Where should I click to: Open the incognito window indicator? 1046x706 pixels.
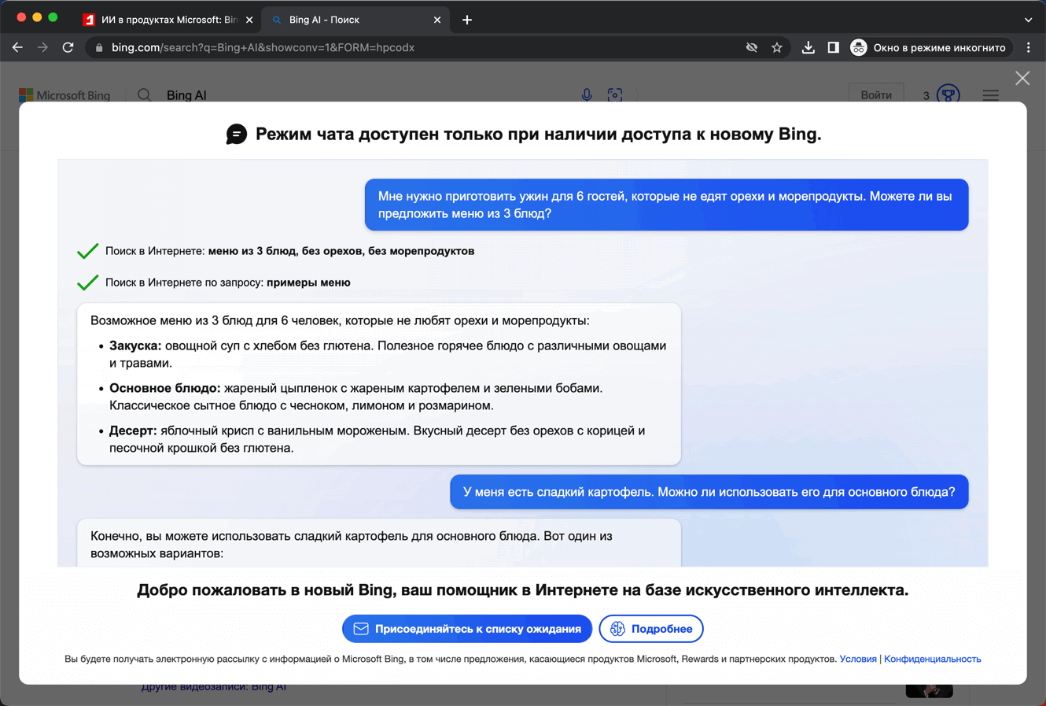[931, 47]
